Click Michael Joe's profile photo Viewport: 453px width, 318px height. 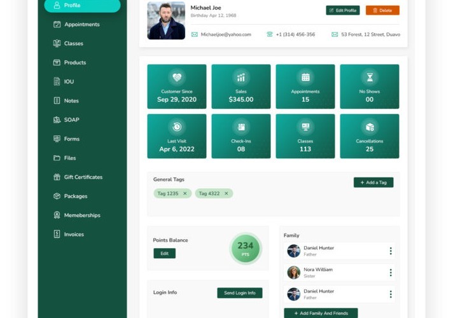click(166, 20)
